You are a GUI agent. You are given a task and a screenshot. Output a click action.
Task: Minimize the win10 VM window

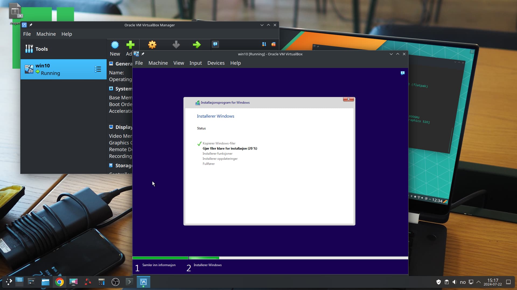[x=391, y=54]
